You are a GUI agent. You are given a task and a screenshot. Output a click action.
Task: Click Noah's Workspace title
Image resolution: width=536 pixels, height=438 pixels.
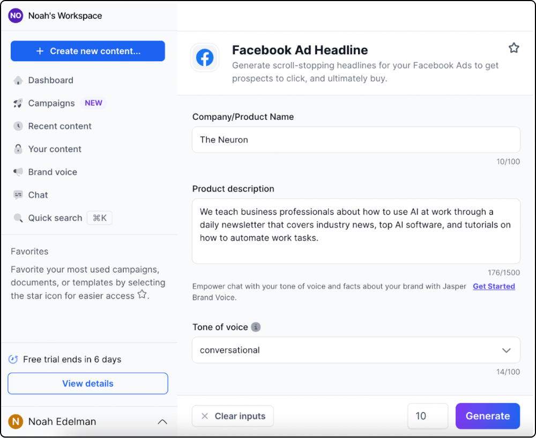coord(65,16)
